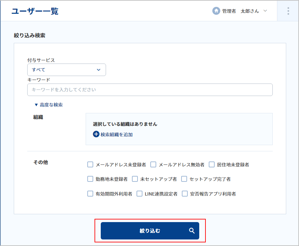Click the plus icon for 検索組織を追加

96,134
